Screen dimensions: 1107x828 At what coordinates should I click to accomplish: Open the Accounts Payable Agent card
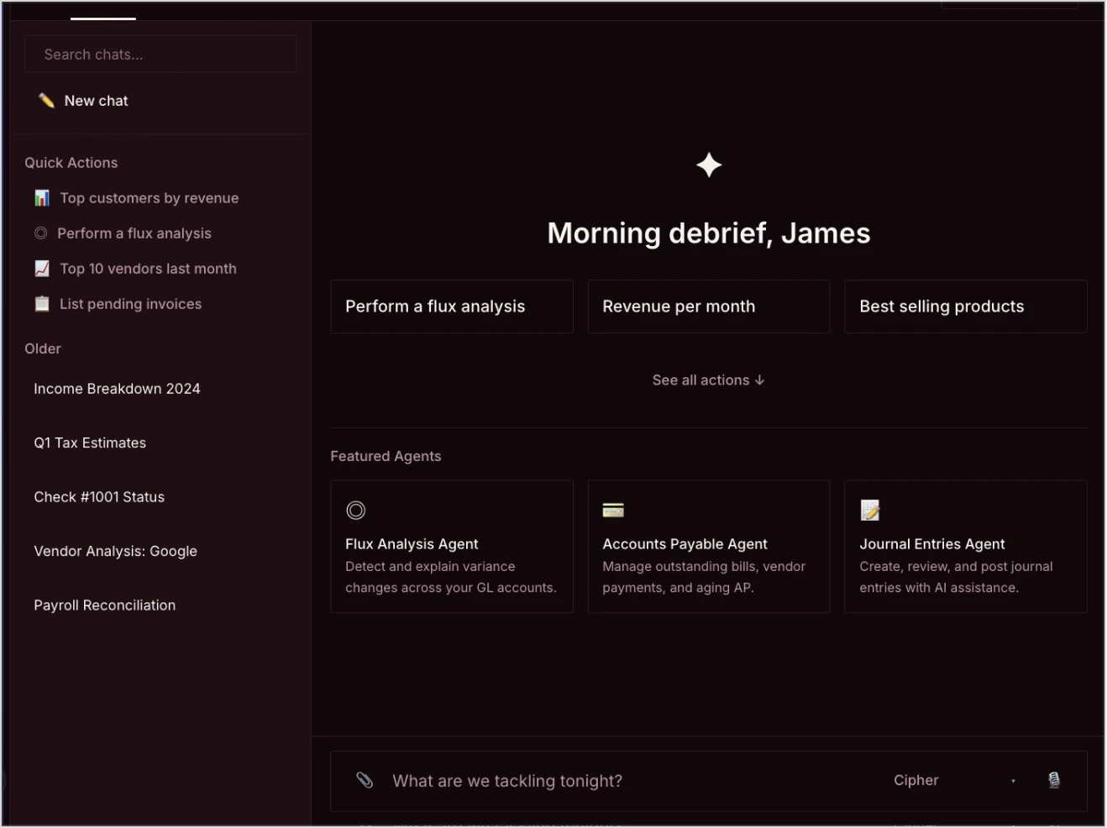click(709, 547)
